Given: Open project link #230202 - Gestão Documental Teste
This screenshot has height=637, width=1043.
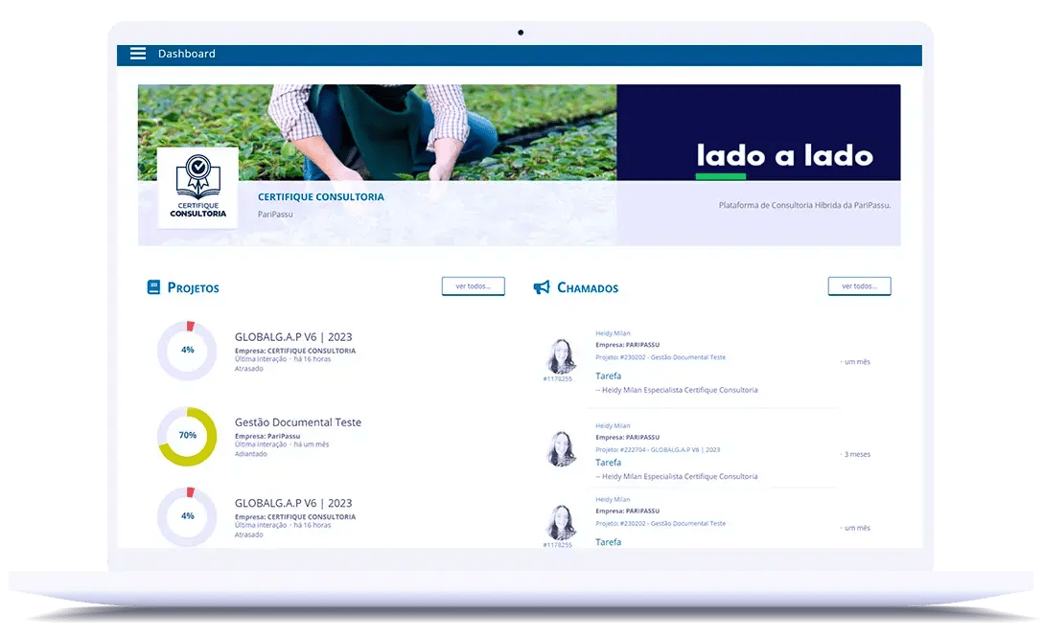Looking at the screenshot, I should 661,357.
